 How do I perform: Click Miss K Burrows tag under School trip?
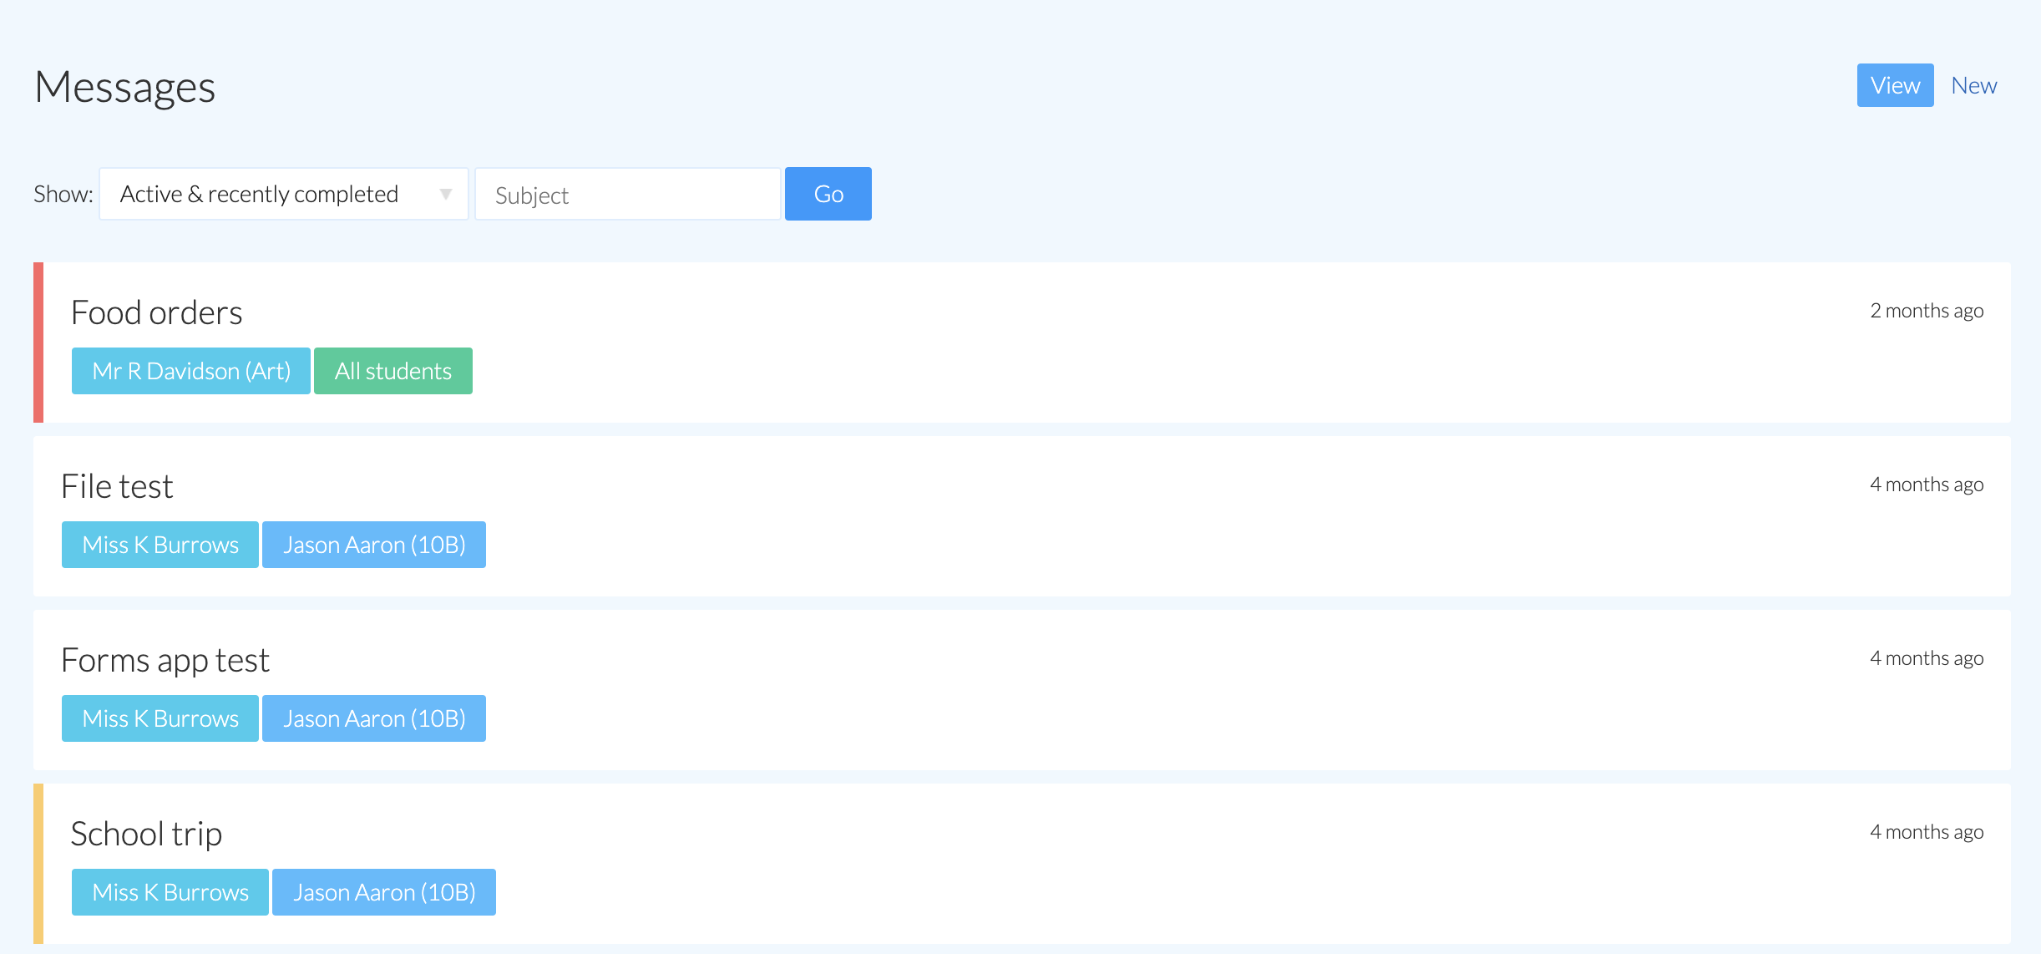(x=170, y=892)
